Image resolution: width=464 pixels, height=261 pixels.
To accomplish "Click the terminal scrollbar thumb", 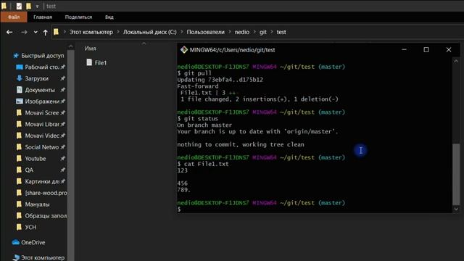I will [x=456, y=174].
